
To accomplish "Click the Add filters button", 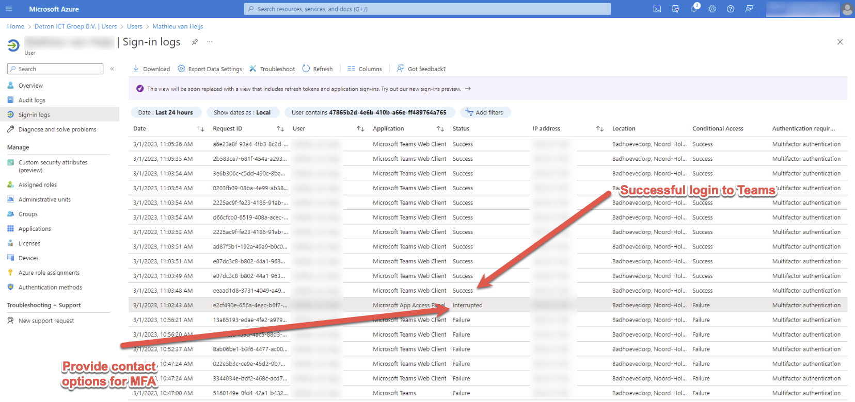I will [484, 112].
